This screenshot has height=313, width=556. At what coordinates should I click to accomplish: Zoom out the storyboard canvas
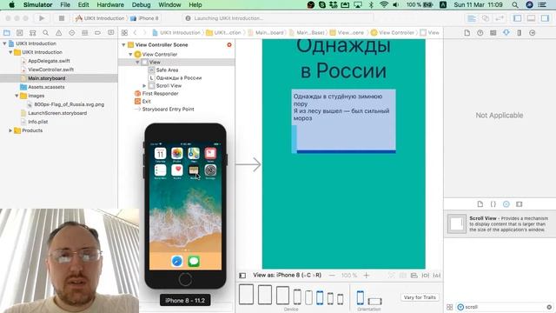(332, 276)
